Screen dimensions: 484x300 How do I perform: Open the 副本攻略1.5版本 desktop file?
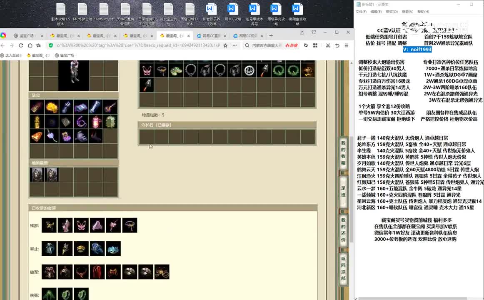click(x=61, y=14)
